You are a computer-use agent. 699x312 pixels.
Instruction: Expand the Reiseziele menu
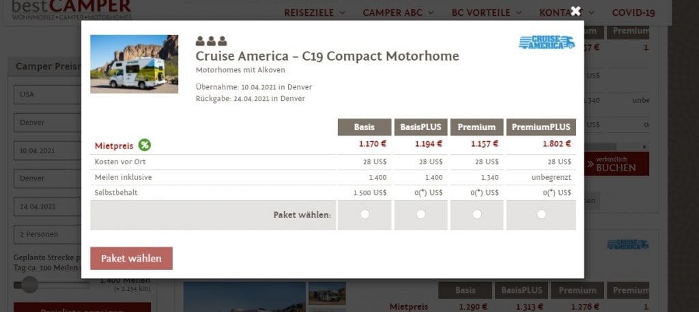[x=315, y=12]
